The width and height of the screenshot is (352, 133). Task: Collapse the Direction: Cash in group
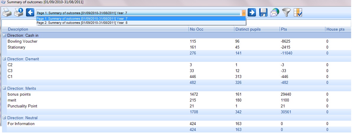[x=4, y=35]
